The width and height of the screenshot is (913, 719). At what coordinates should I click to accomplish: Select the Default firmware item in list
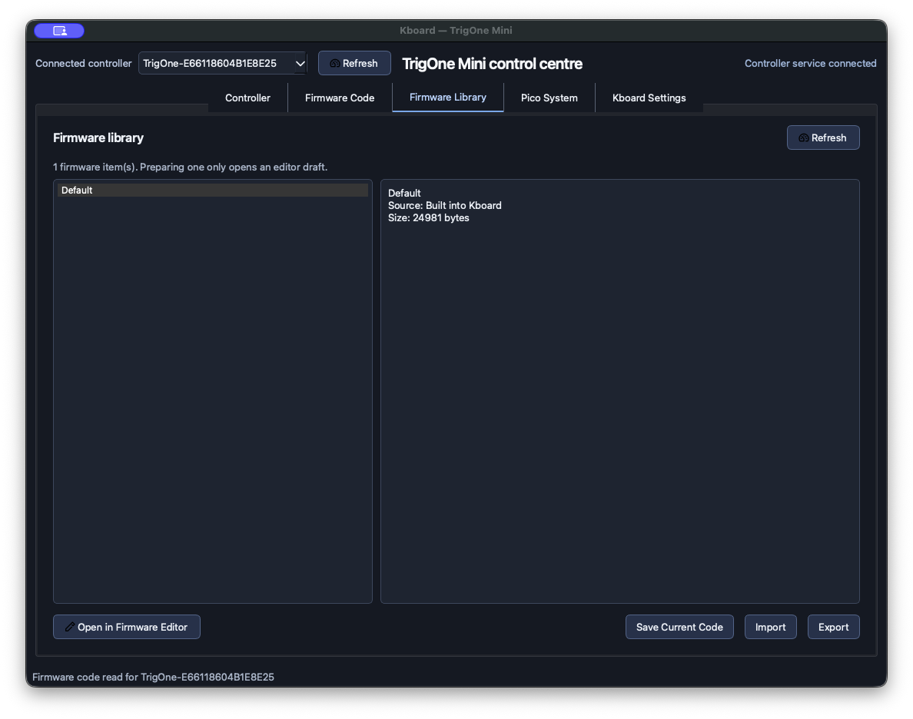pyautogui.click(x=213, y=191)
